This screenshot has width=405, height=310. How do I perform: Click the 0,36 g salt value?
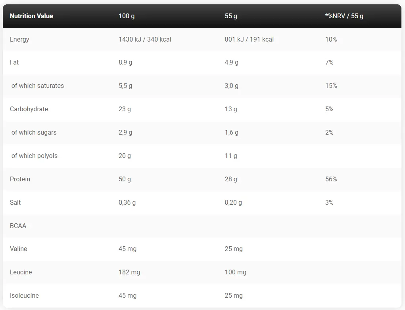127,202
